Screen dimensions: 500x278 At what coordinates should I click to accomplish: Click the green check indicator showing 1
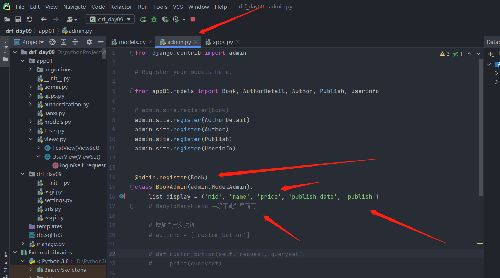pyautogui.click(x=458, y=54)
